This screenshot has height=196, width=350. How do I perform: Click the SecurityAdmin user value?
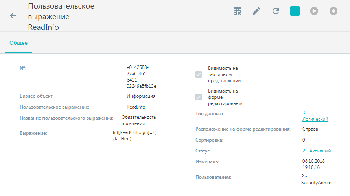click(x=316, y=180)
